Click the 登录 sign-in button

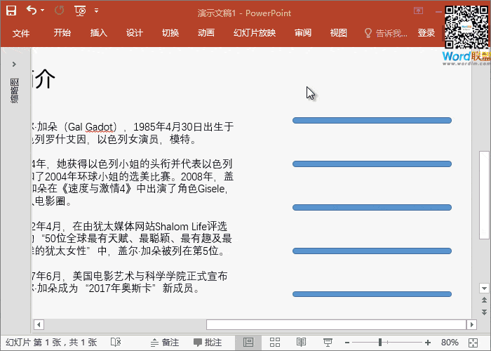426,33
